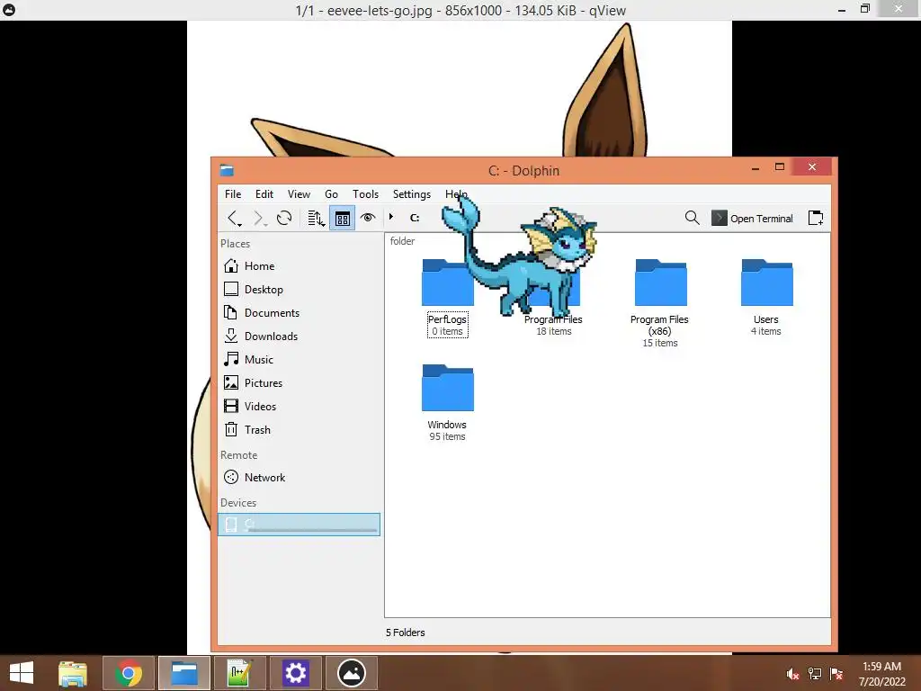Click the Dolphin window icon in title bar
This screenshot has width=921, height=691.
tap(227, 170)
